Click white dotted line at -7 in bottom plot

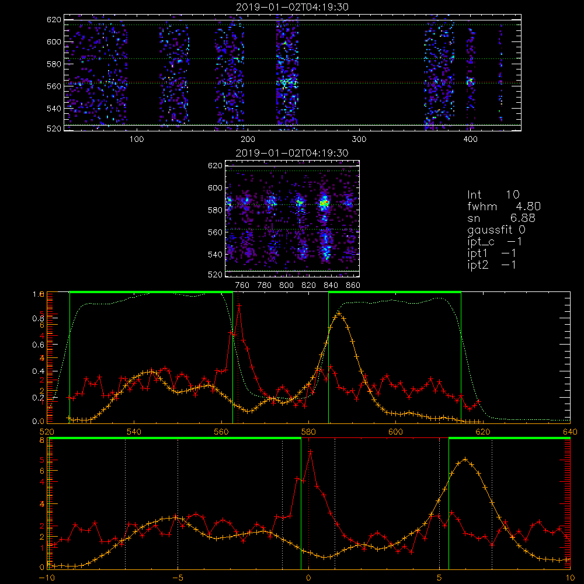click(x=125, y=504)
